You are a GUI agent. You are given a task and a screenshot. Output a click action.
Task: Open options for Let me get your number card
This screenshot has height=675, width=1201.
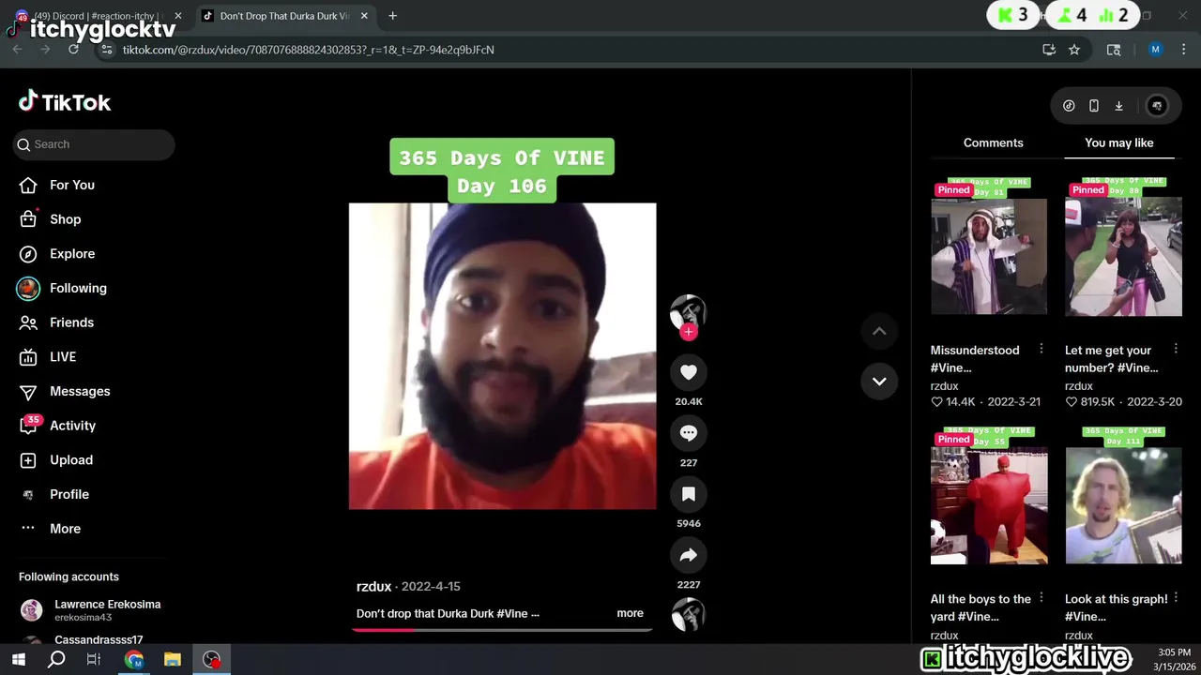(1176, 350)
